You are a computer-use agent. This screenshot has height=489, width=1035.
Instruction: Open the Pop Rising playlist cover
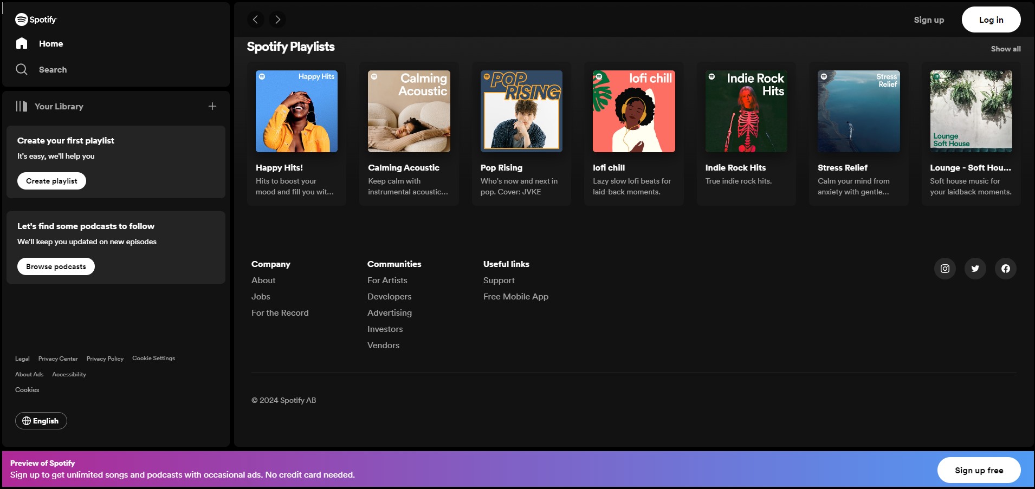pyautogui.click(x=521, y=111)
